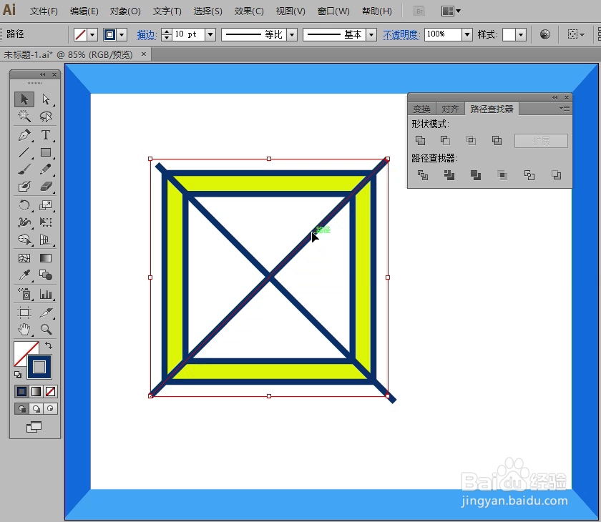Set paint mode to Color
Image resolution: width=601 pixels, height=522 pixels.
point(22,391)
